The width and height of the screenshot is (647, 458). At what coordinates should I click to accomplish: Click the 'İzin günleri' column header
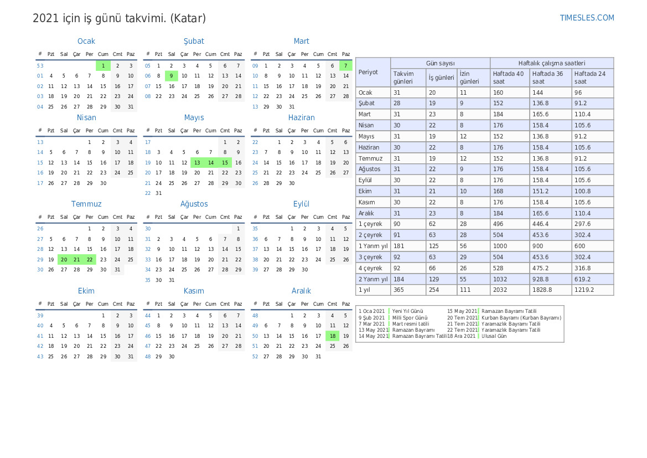pyautogui.click(x=474, y=78)
